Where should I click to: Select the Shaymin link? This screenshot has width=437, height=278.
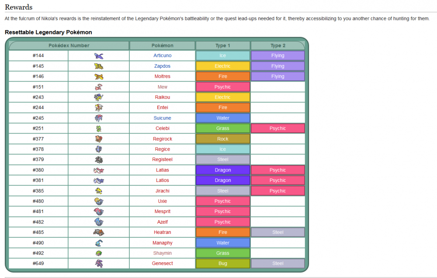tap(162, 253)
